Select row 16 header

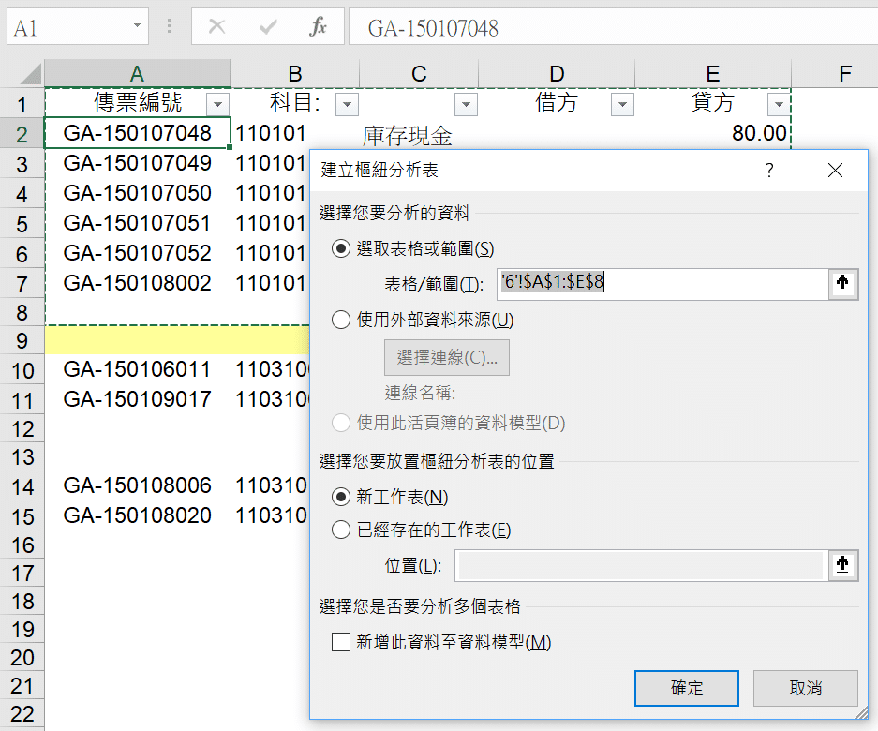point(22,545)
